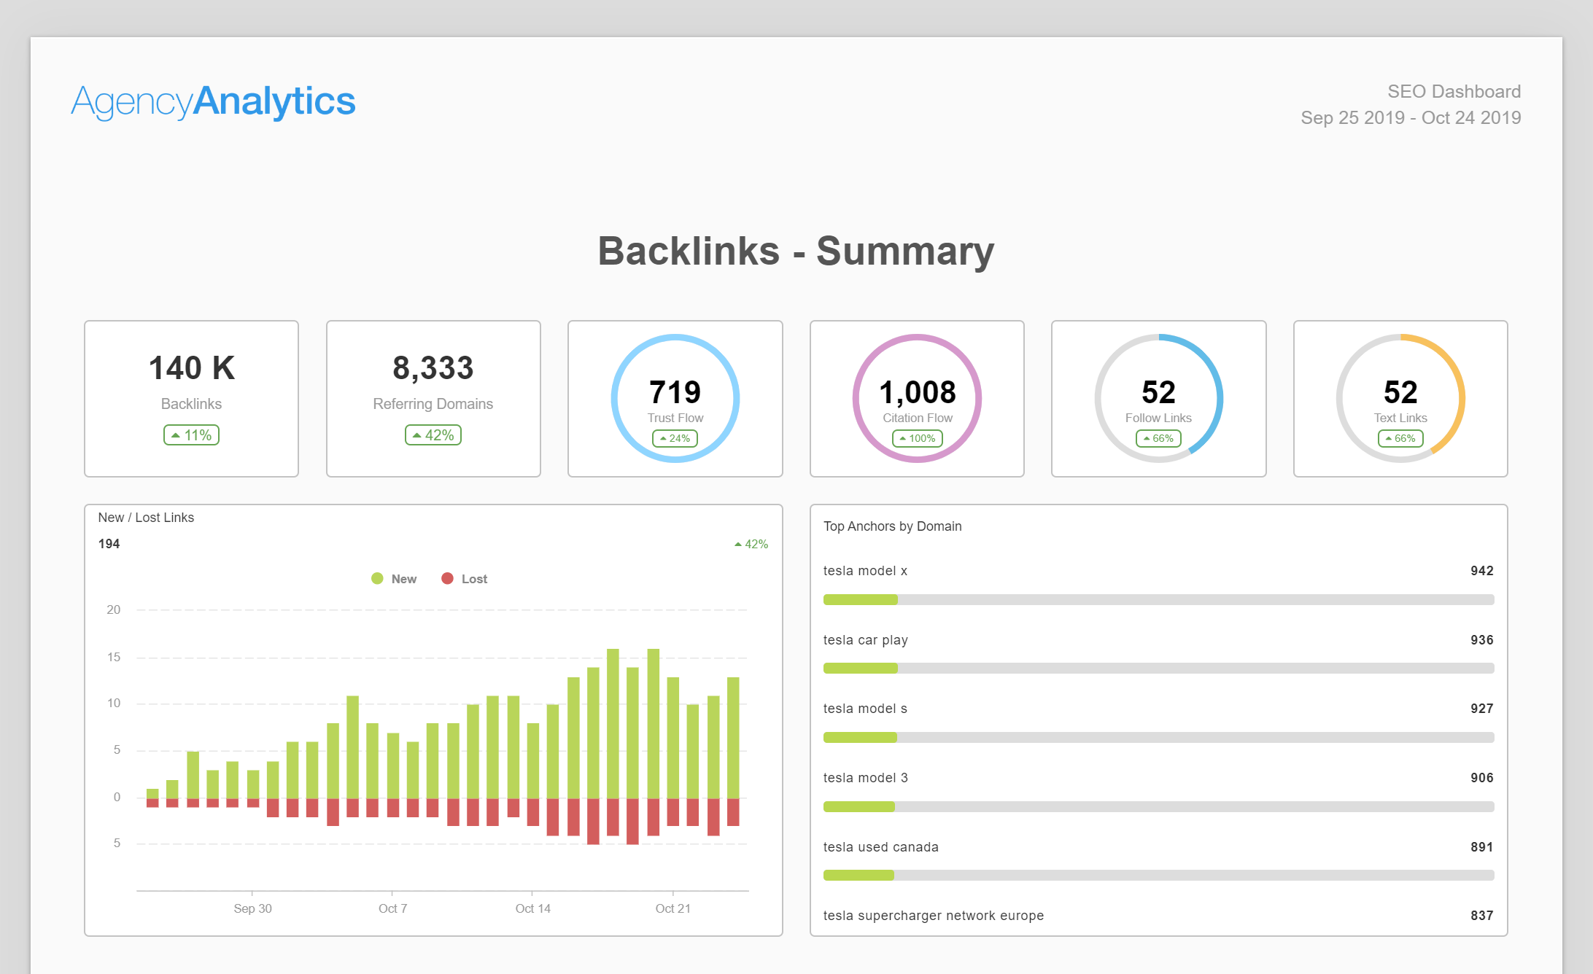Click the tesla used canada anchor link
Screen dimensions: 1593x974
880,847
